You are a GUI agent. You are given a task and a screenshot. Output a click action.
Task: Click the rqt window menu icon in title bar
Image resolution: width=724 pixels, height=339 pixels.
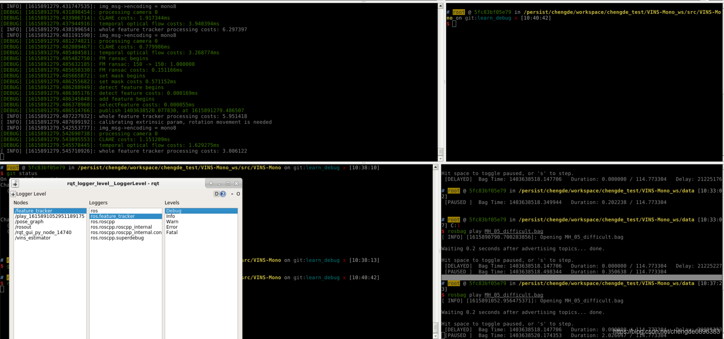(x=15, y=183)
